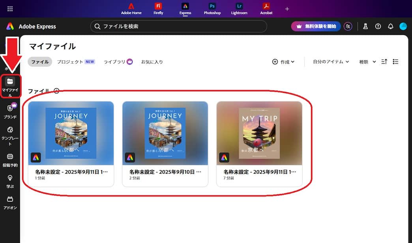Click the beaker experiments icon
This screenshot has width=412, height=243.
(365, 26)
